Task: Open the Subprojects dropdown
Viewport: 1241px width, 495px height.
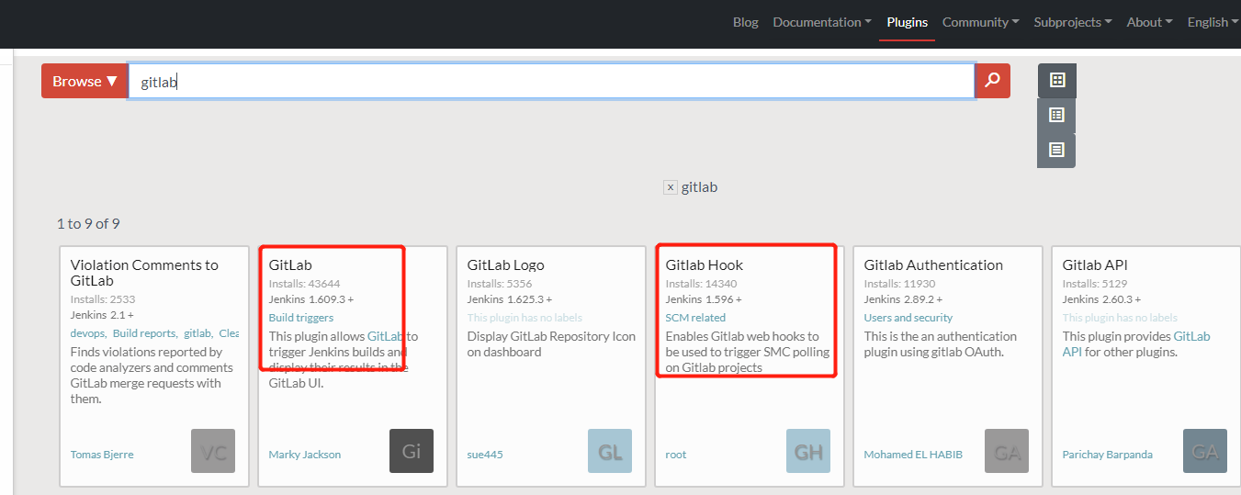Action: pyautogui.click(x=1072, y=22)
